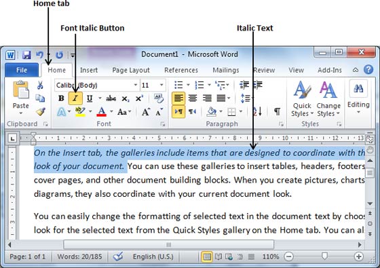Toggle Bold formatting

(x=61, y=98)
